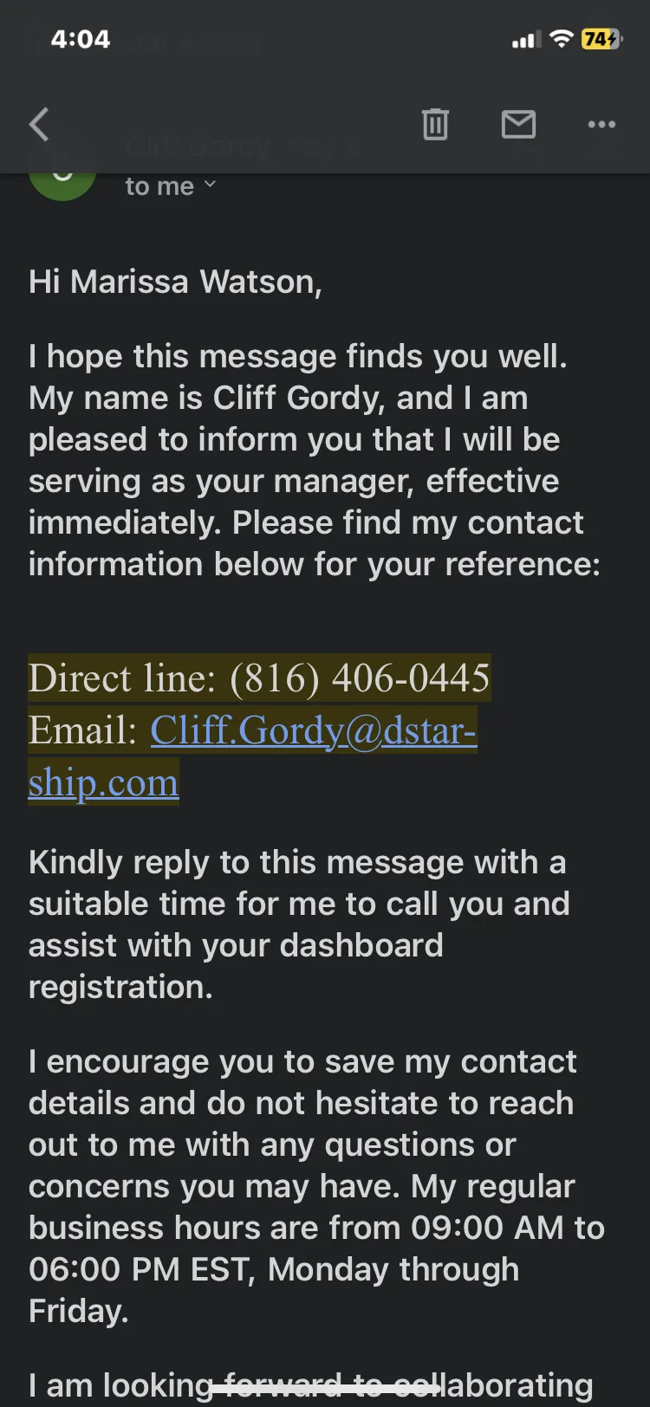Tap the cellular signal bars icon
Screen dimensions: 650x1407
point(526,40)
